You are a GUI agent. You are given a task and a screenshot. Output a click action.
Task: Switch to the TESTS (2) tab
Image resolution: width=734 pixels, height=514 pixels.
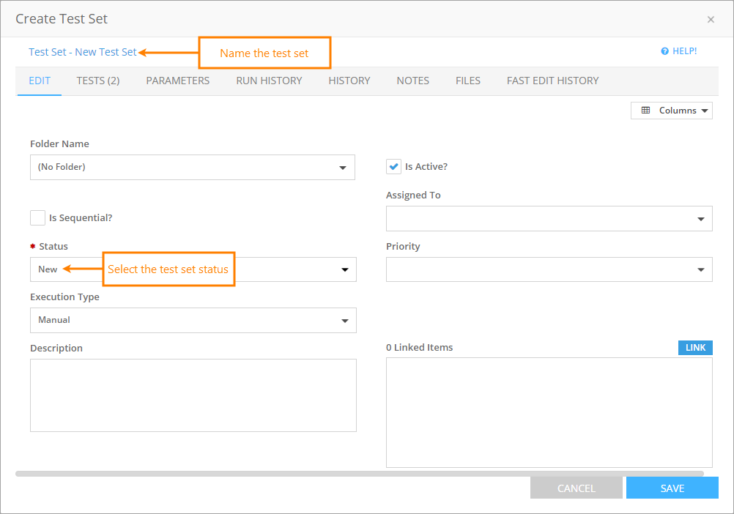97,81
